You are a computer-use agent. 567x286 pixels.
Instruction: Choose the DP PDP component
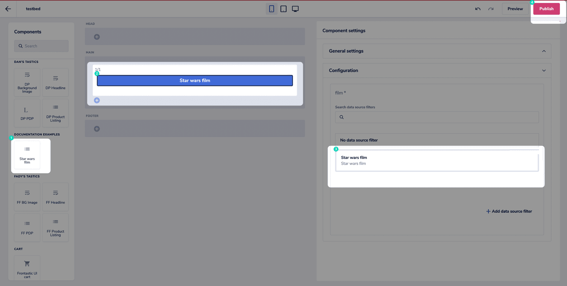tap(27, 113)
